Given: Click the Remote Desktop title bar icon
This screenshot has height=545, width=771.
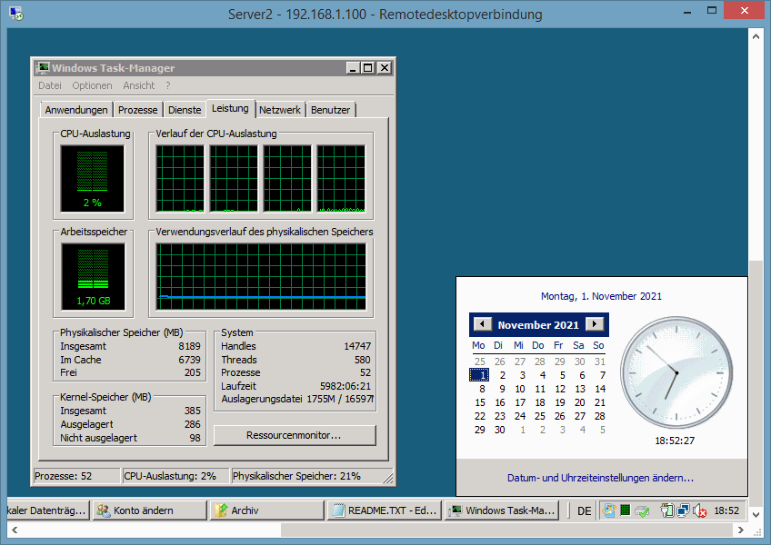Looking at the screenshot, I should tap(15, 14).
